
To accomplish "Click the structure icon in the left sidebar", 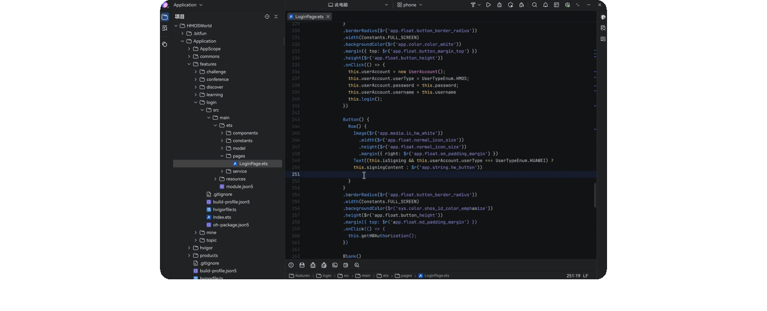I will [x=165, y=28].
